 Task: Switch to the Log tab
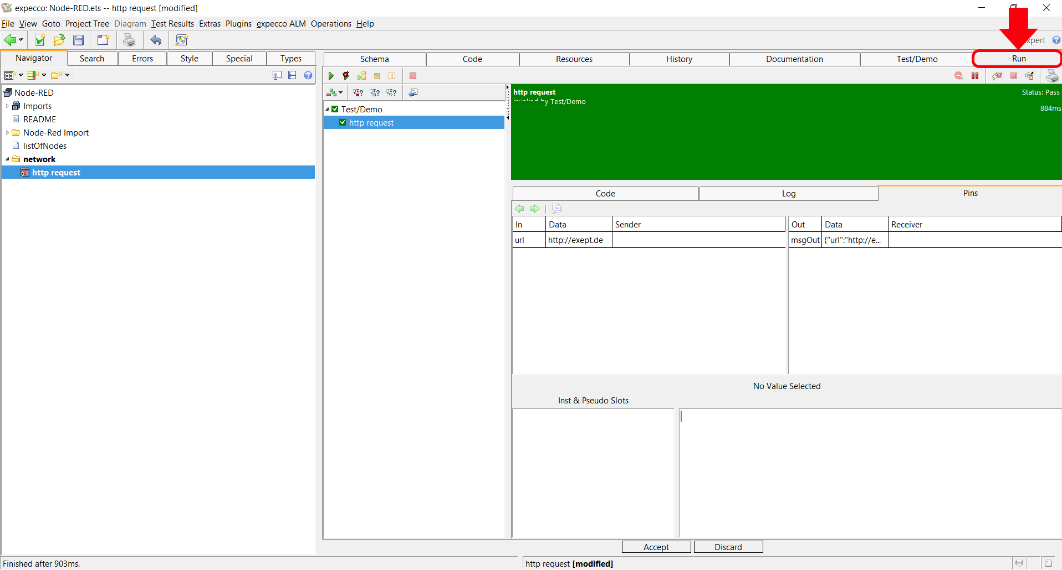788,194
